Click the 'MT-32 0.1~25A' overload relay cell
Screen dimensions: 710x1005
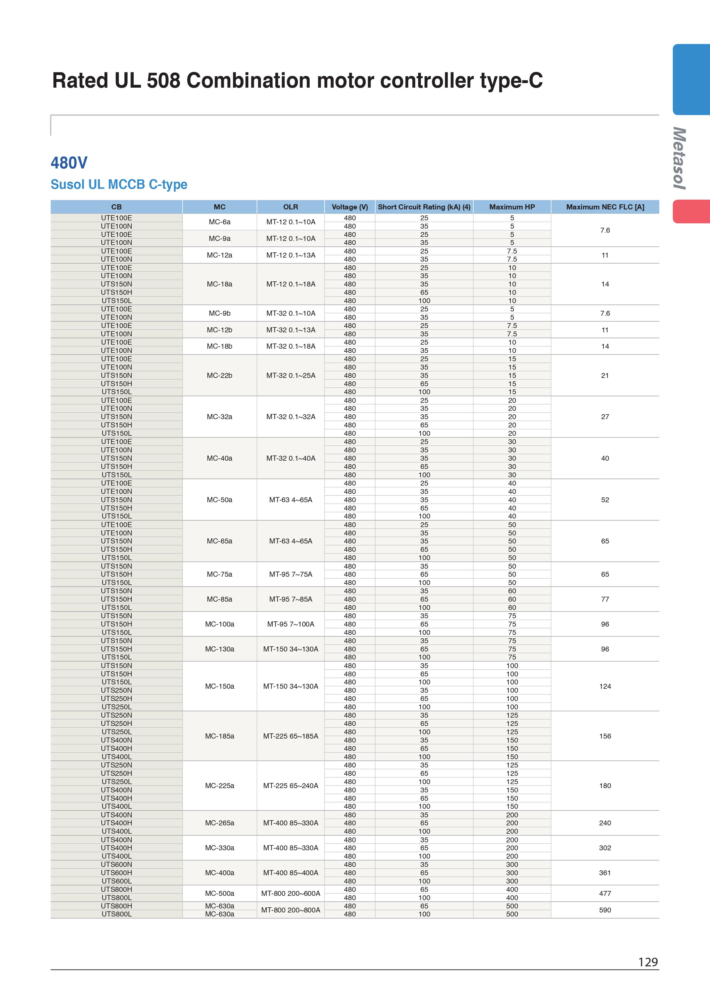click(291, 376)
